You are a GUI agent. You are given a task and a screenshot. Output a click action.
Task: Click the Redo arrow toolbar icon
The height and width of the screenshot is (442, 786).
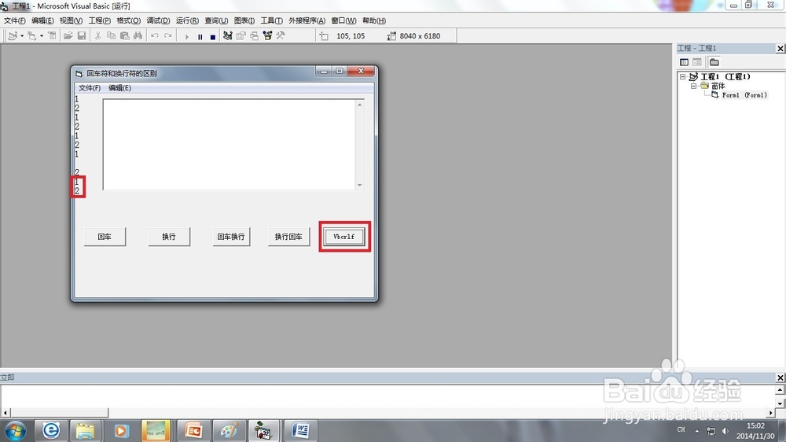(168, 35)
